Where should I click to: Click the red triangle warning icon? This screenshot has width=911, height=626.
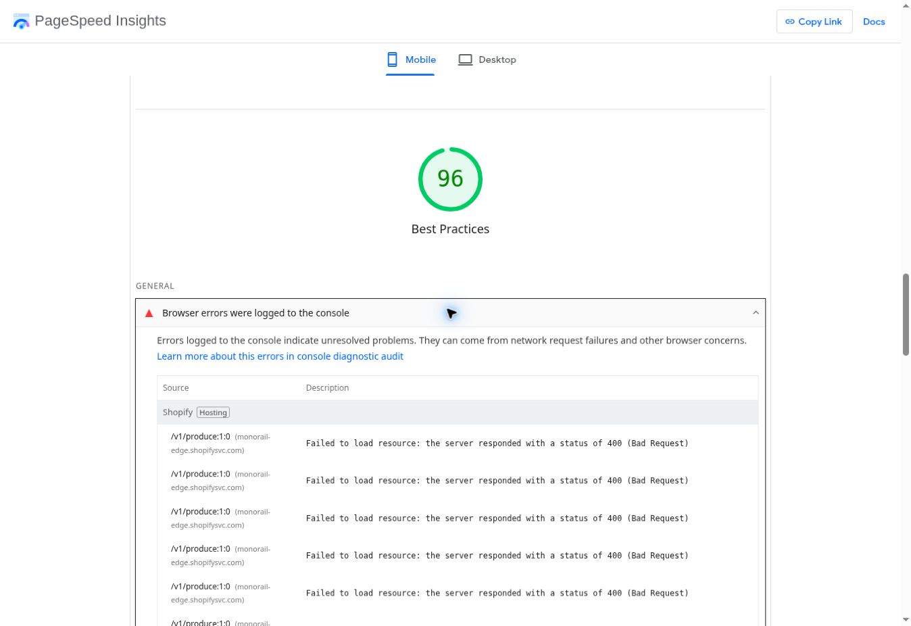pos(149,313)
